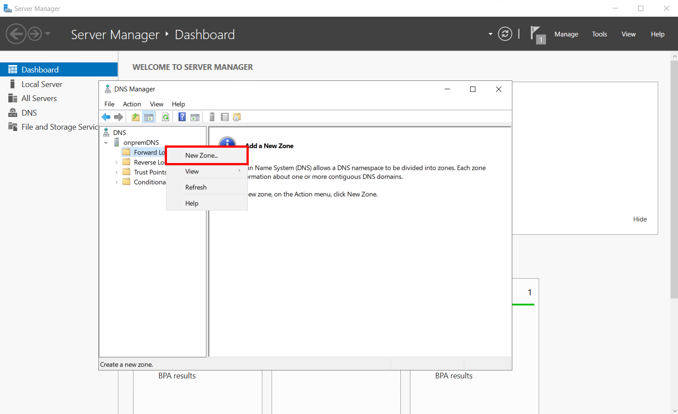Select the DNS root node icon in tree
The image size is (678, 414).
(x=106, y=132)
